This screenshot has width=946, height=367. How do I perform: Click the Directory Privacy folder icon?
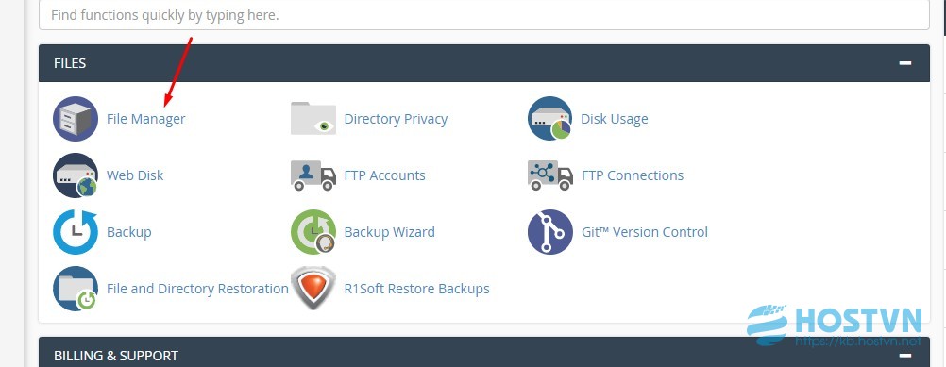313,118
